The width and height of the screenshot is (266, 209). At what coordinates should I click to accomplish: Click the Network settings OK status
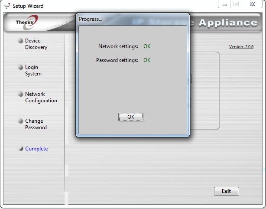click(x=147, y=46)
